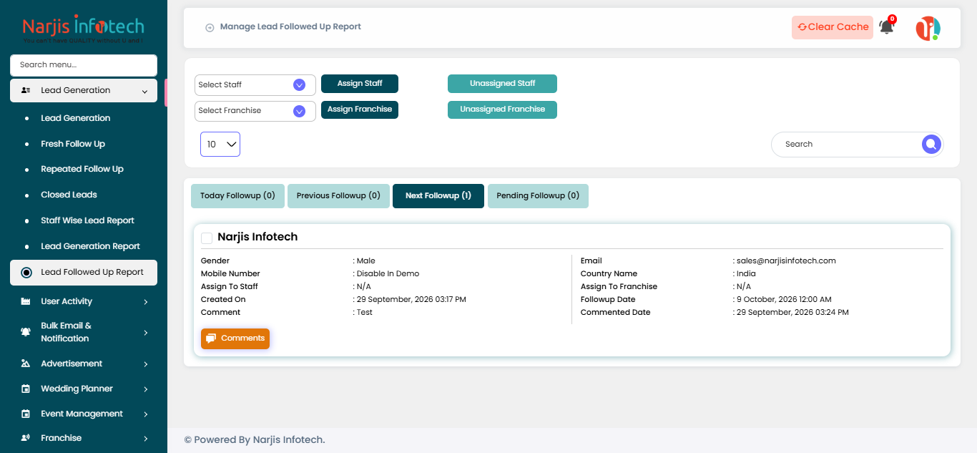Viewport: 977px width, 453px height.
Task: Click the email sales@narjisinfotech.com
Action: pos(786,261)
